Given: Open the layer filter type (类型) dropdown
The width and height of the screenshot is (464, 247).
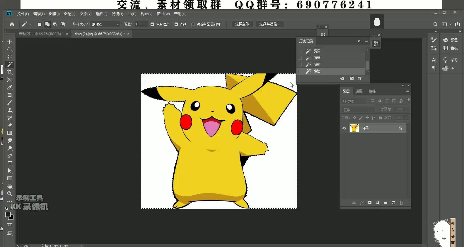Looking at the screenshot, I should tap(354, 101).
